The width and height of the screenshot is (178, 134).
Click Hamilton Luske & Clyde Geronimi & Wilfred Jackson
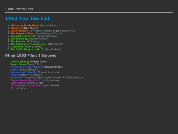[x=53, y=78]
